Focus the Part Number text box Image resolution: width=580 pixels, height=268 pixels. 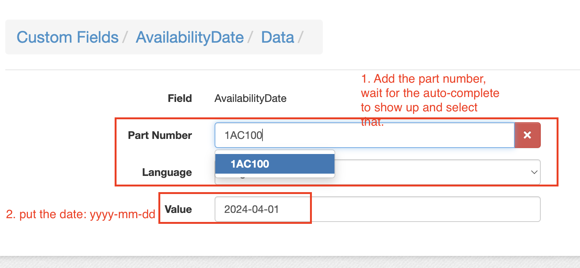coord(365,135)
